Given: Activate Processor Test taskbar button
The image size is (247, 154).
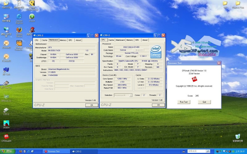Looking at the screenshot, I should point(57,152).
